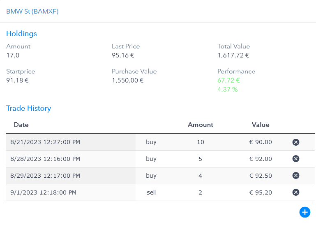The width and height of the screenshot is (316, 252).
Task: Click the Total Value label
Action: (x=233, y=46)
